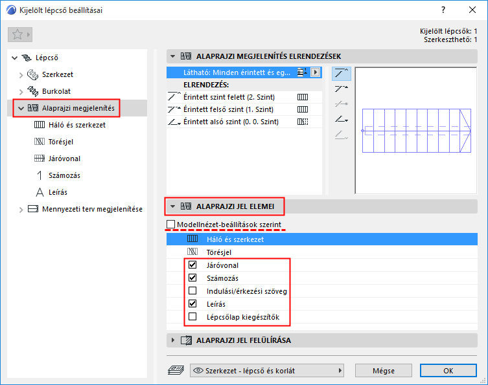Uncheck the Járóvonal checkbox
The image size is (488, 385).
[192, 265]
